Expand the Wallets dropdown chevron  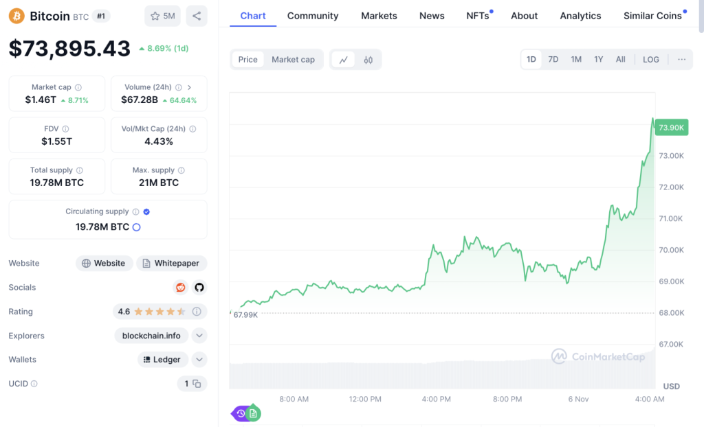[199, 359]
